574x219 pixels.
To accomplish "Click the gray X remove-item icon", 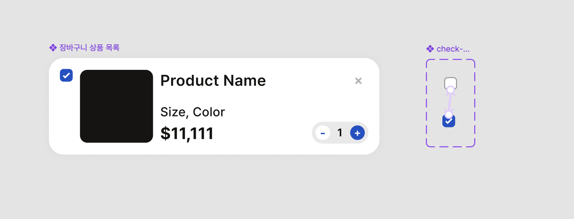I will (358, 81).
